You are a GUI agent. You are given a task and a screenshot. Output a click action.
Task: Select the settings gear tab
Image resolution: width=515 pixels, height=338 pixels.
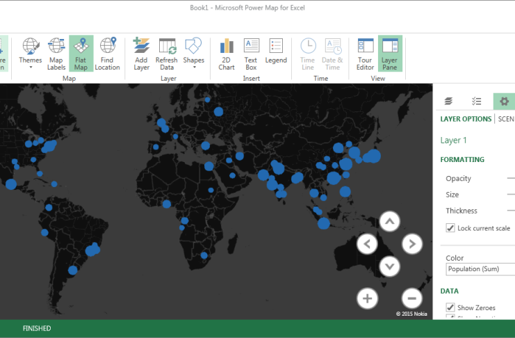point(504,102)
